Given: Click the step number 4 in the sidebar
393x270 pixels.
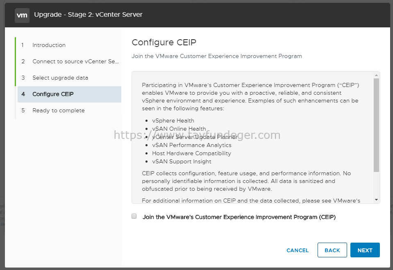Looking at the screenshot, I should (23, 94).
